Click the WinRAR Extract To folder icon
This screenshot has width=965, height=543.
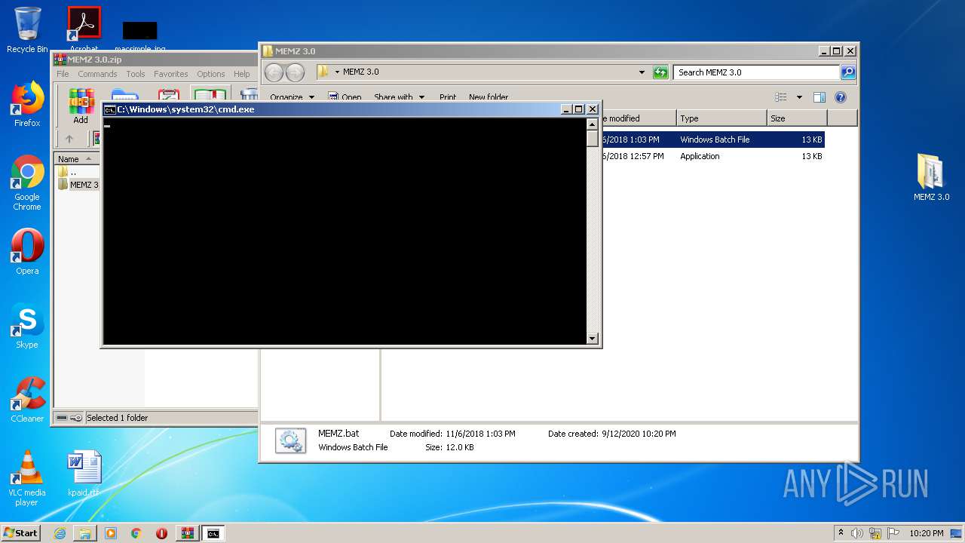[124, 96]
